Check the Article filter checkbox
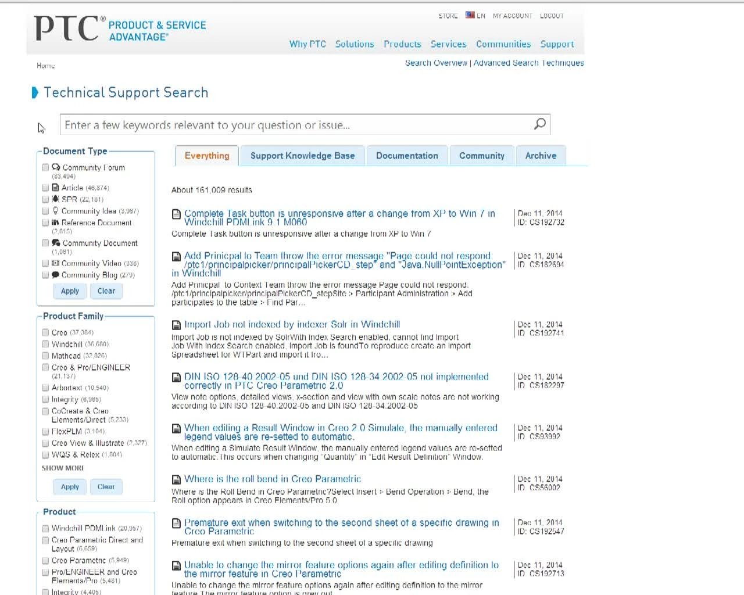744x595 pixels. [x=45, y=188]
